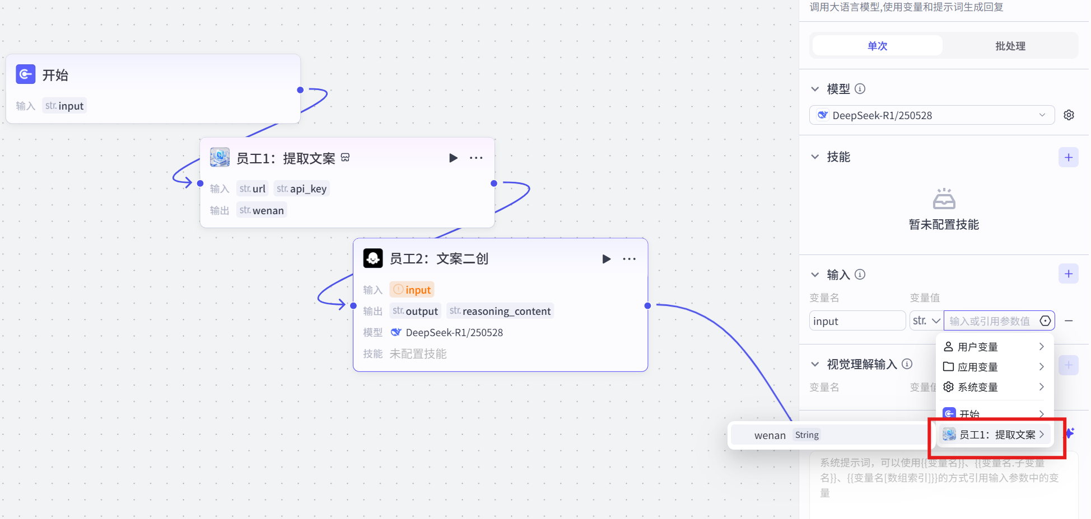Collapse the 技能 section
The height and width of the screenshot is (519, 1091).
pyautogui.click(x=815, y=157)
